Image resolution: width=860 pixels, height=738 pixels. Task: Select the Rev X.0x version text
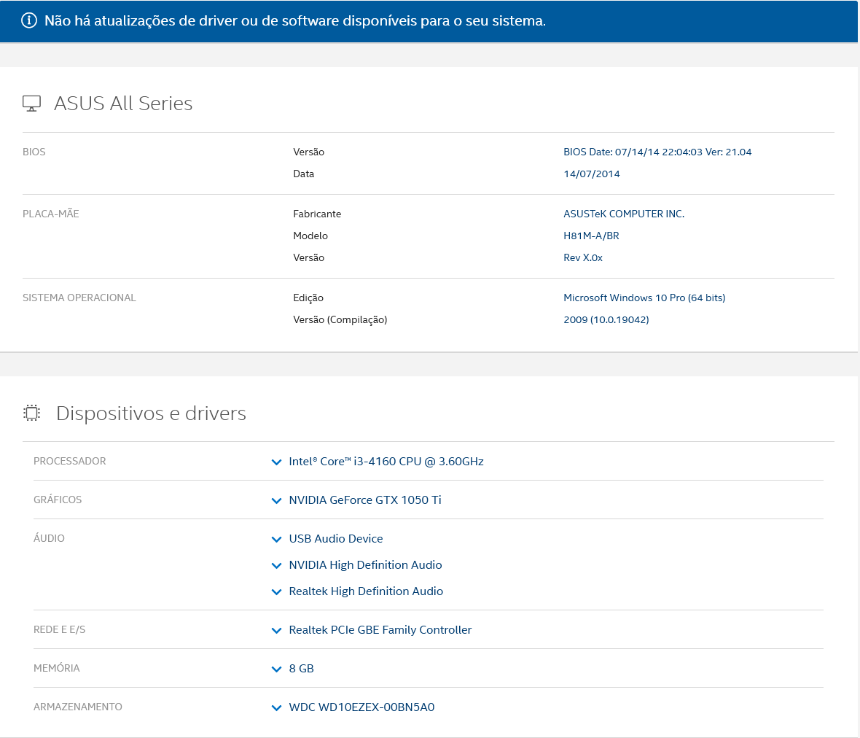583,258
